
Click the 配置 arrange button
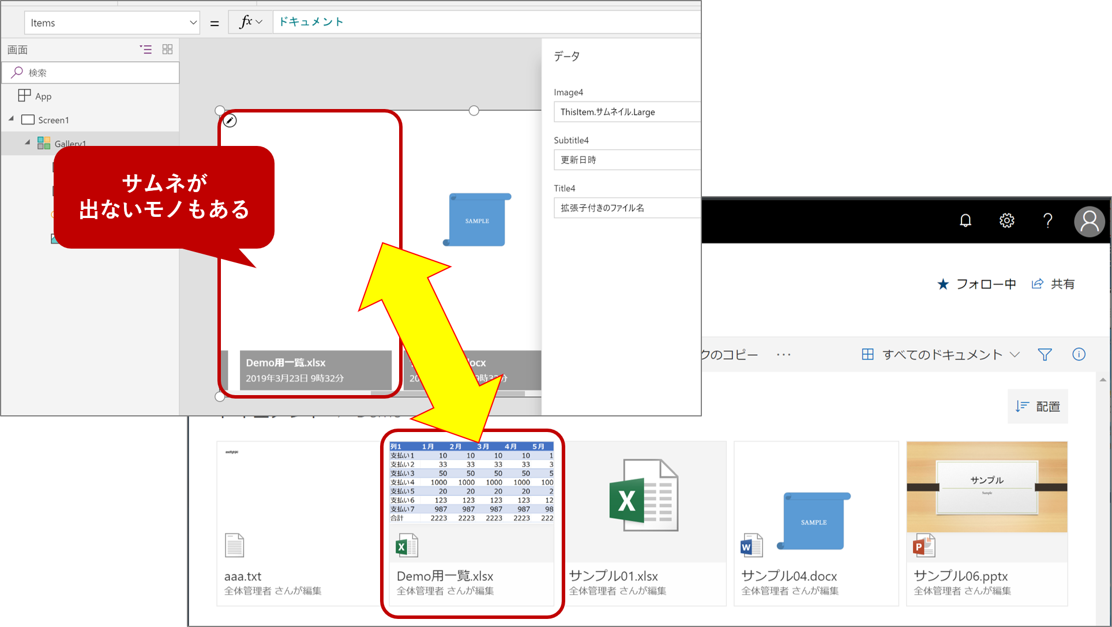tap(1037, 406)
